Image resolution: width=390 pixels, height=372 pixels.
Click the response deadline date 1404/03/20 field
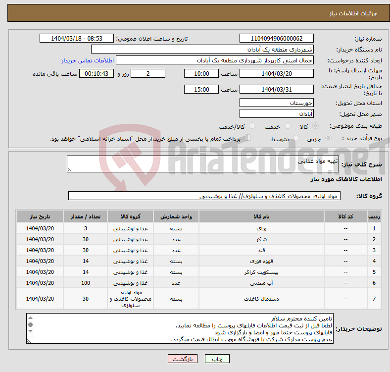(276, 73)
